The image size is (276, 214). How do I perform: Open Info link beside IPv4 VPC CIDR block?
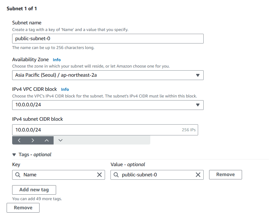[65, 89]
